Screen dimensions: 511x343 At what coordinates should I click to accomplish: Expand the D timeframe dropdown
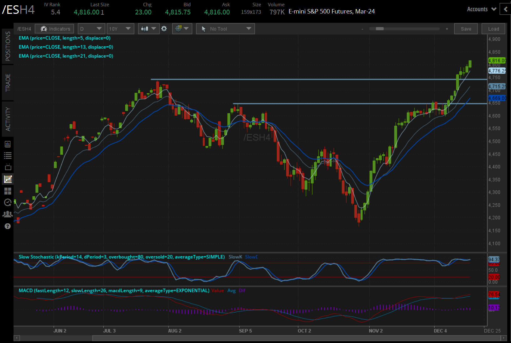[x=91, y=29]
